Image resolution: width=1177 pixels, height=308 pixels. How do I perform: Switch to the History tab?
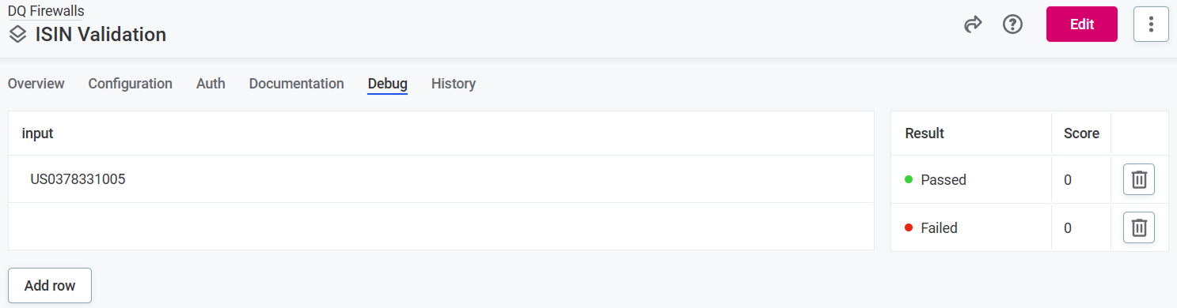pos(454,84)
